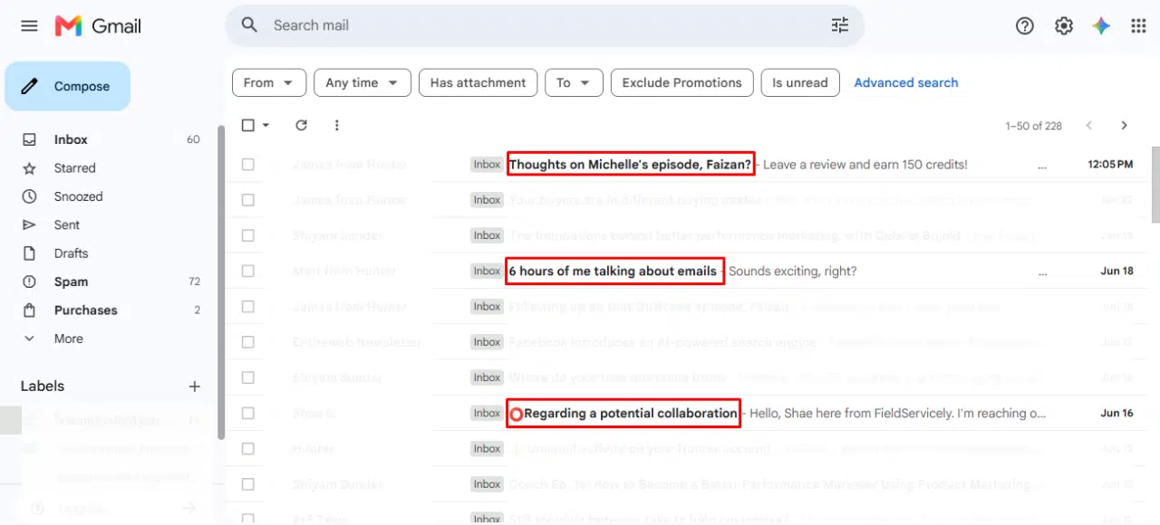The width and height of the screenshot is (1160, 525).
Task: Click the 'Jun 16' date
Action: click(x=1116, y=413)
